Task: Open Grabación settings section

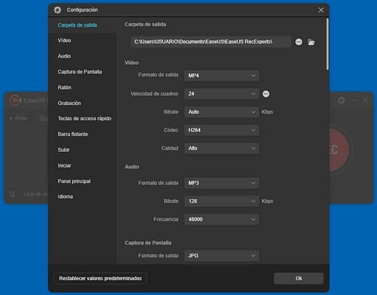Action: [x=69, y=103]
